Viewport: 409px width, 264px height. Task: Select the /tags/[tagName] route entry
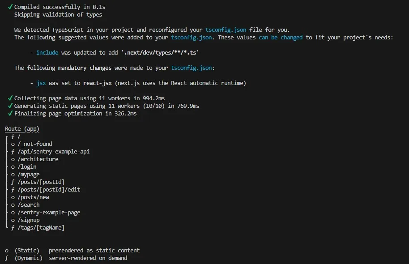(x=41, y=228)
